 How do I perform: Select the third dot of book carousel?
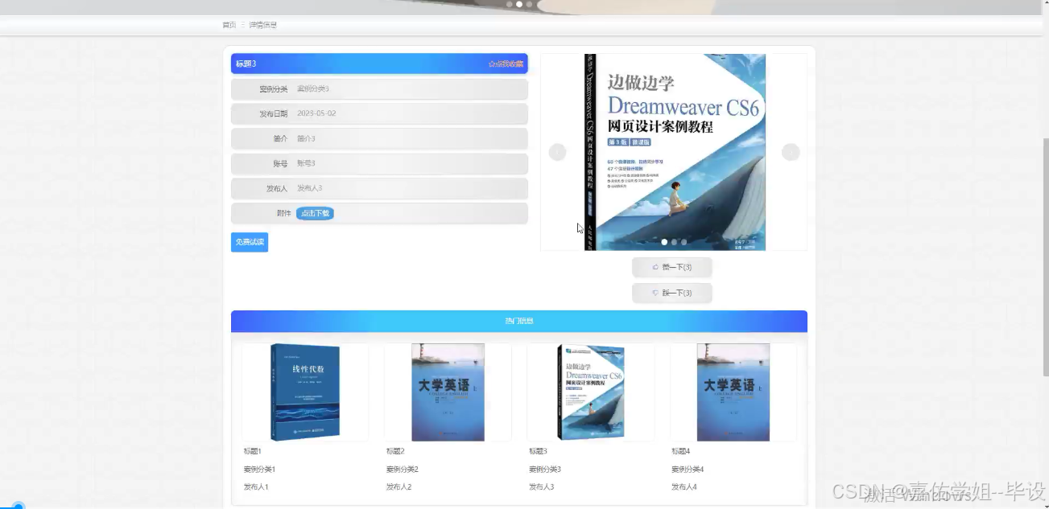684,241
